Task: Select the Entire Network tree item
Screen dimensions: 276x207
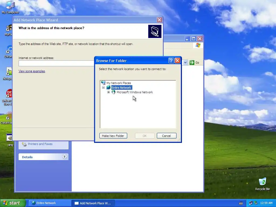Action: 121,88
